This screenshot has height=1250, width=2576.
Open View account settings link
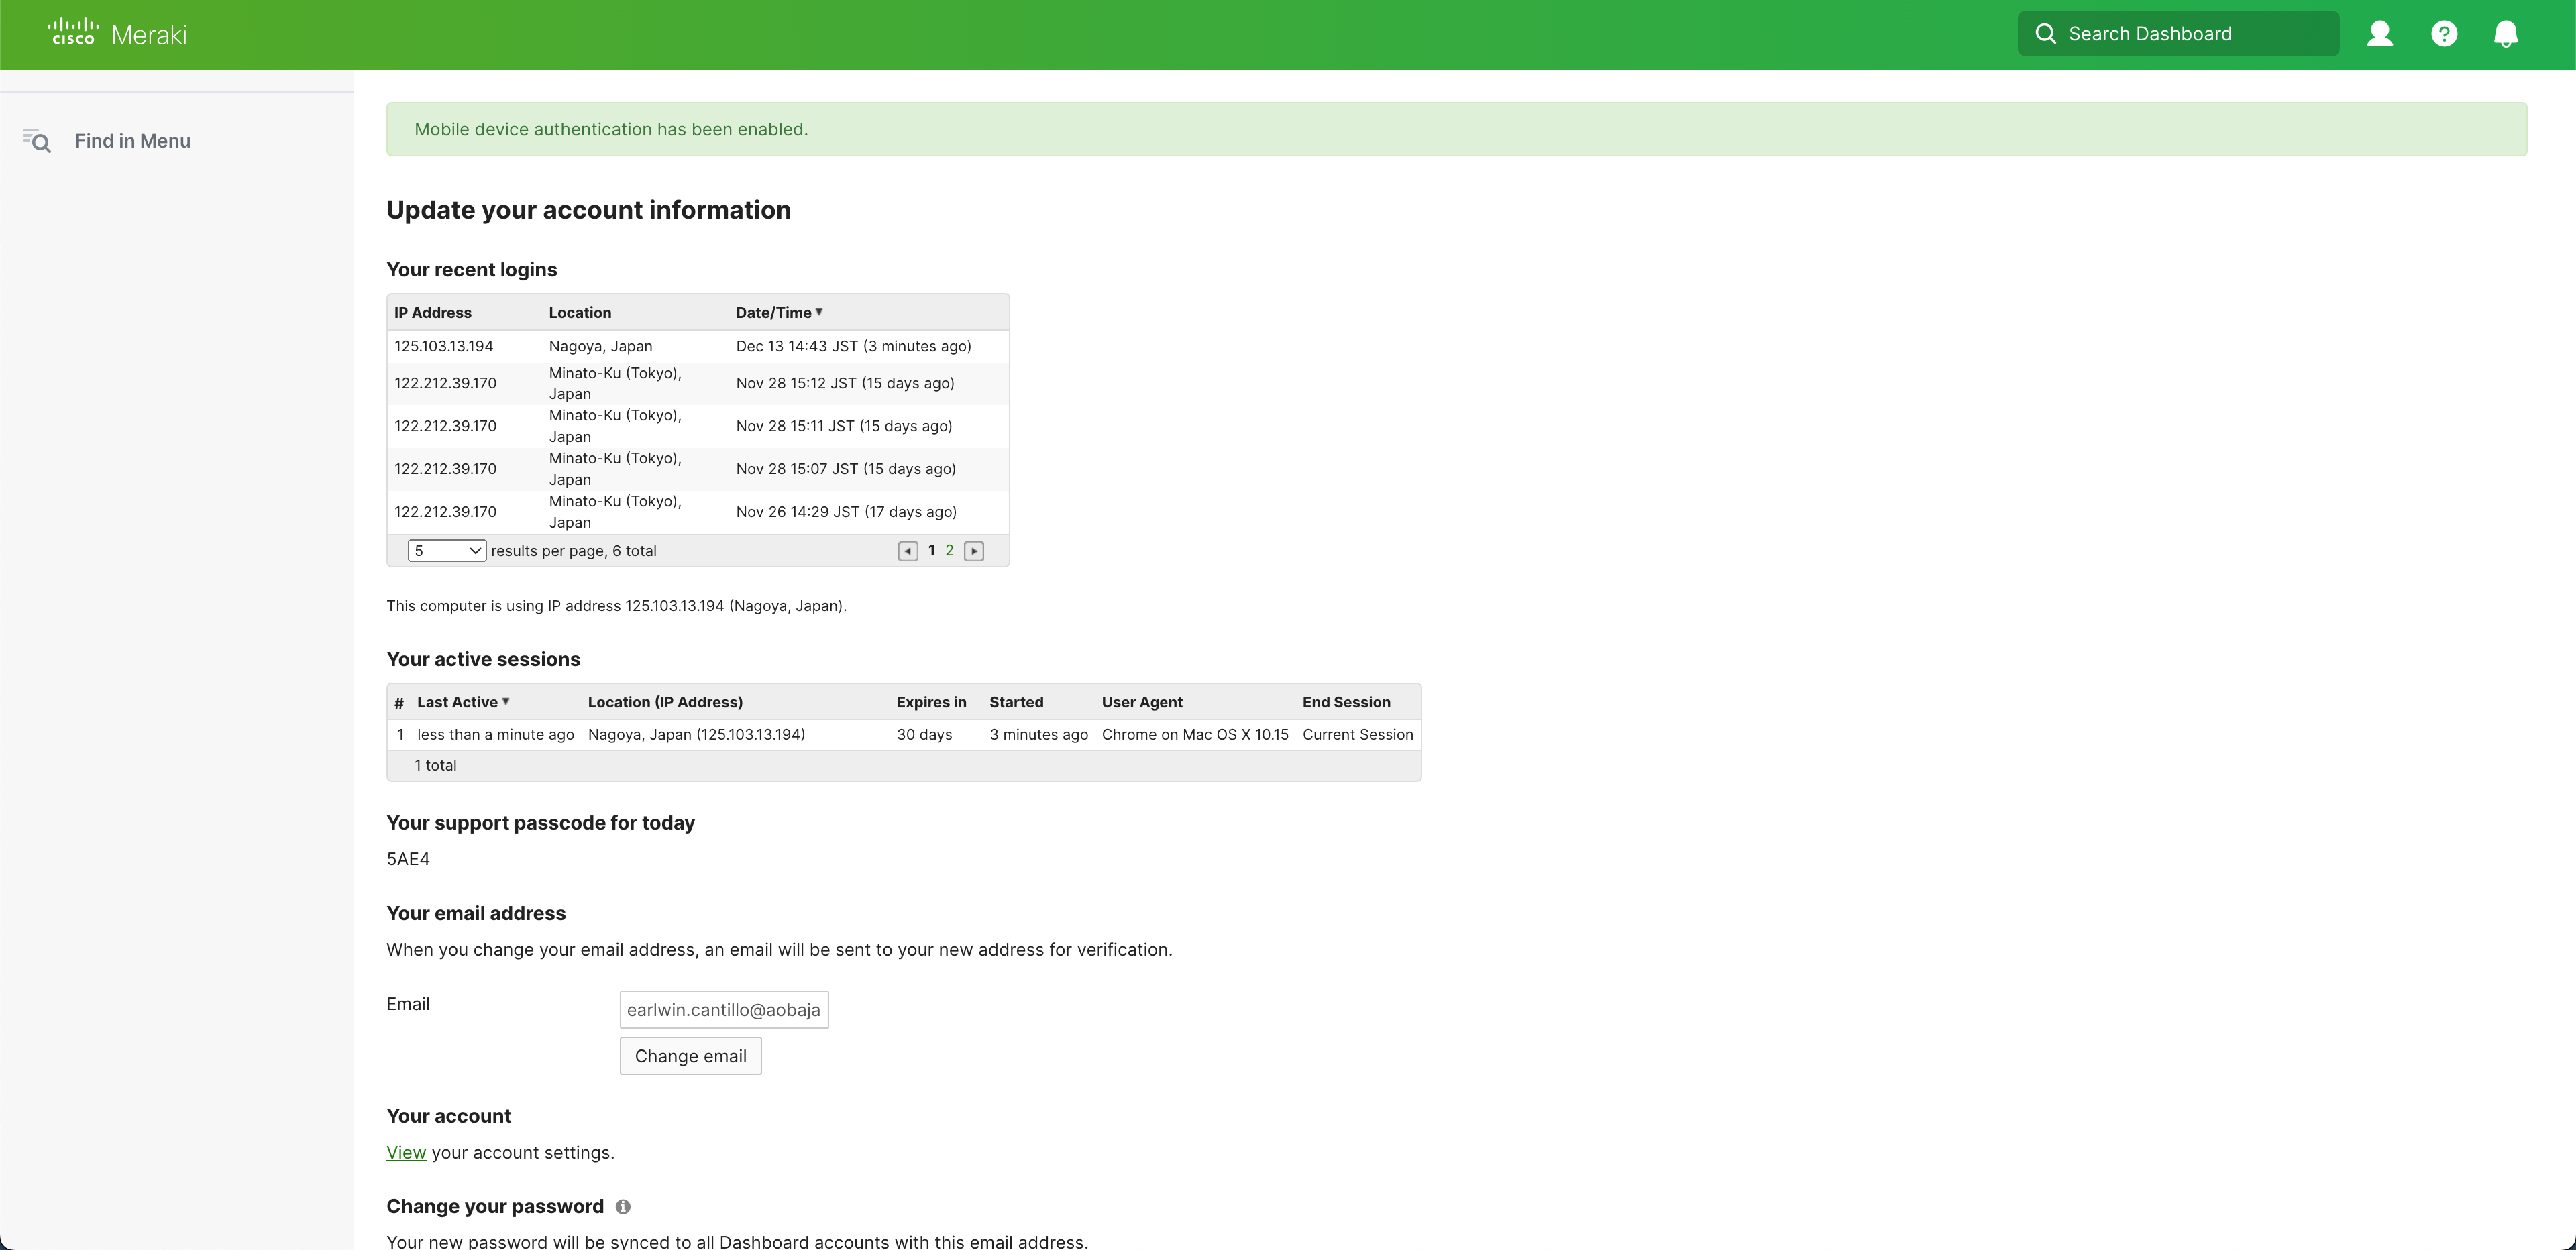[405, 1152]
